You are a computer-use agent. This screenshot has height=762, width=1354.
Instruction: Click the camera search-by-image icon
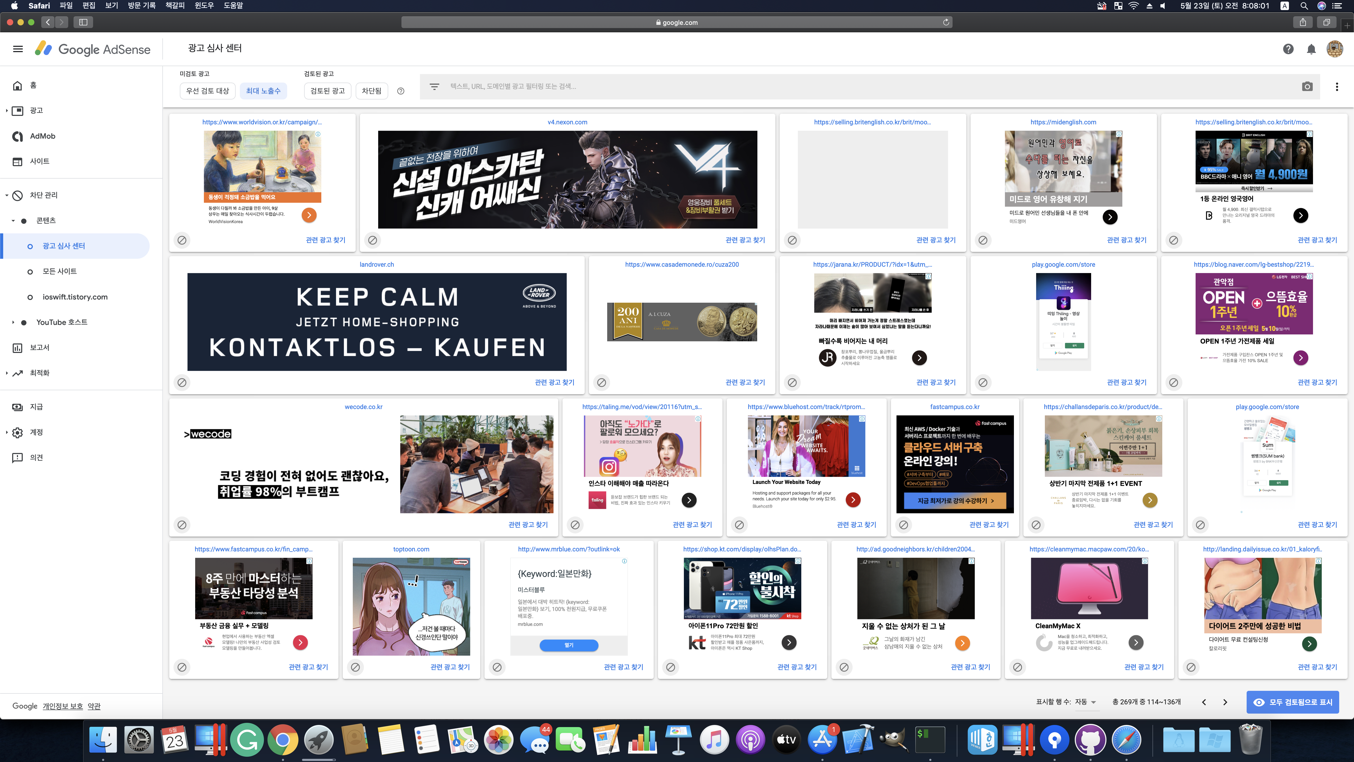click(1307, 87)
